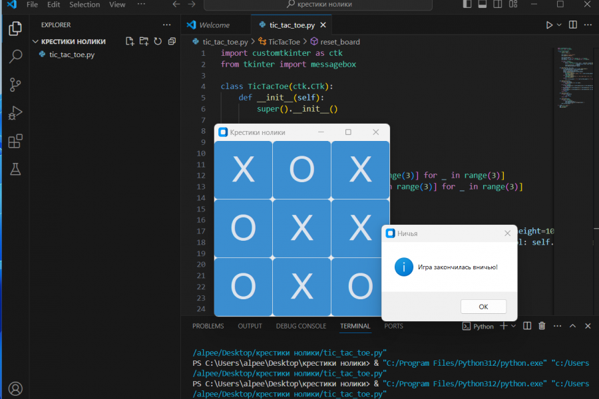599x399 pixels.
Task: Open the Search view in activity bar
Action: tap(15, 57)
